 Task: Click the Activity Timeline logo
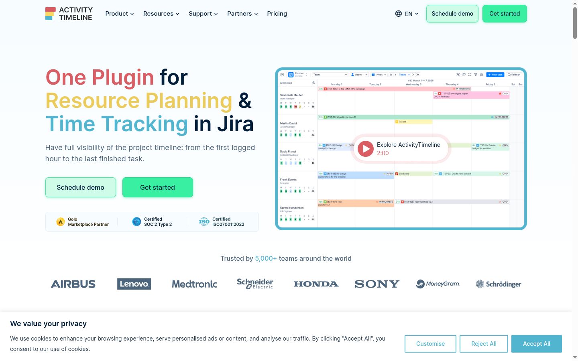point(69,14)
